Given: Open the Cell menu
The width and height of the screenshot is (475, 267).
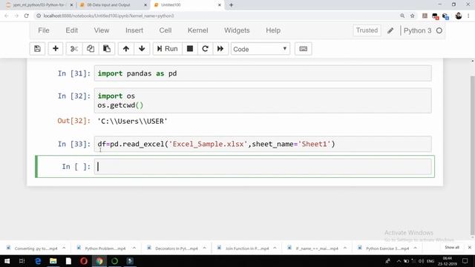Looking at the screenshot, I should [166, 30].
